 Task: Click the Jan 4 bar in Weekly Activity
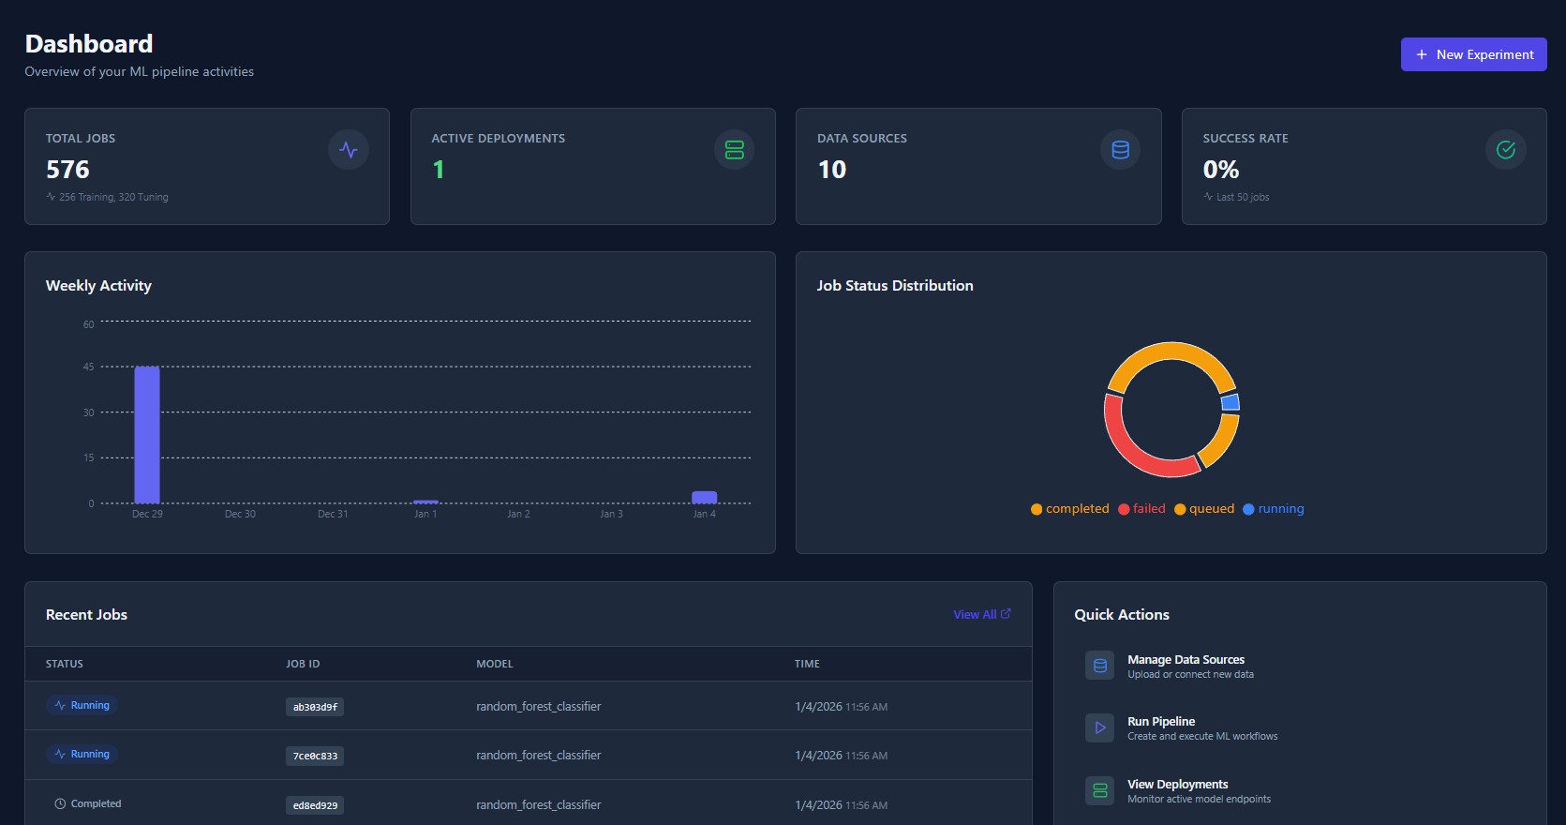pos(704,497)
